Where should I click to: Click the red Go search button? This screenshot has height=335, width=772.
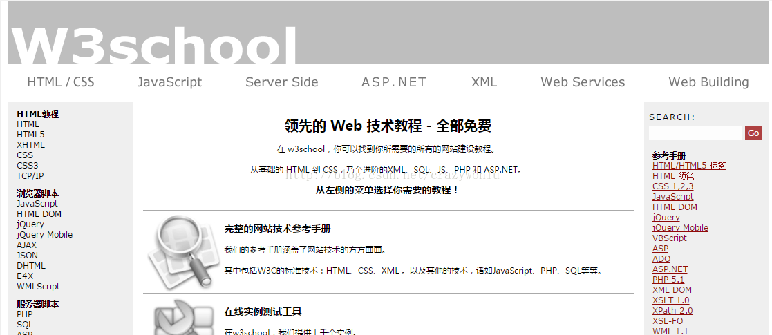(x=753, y=133)
